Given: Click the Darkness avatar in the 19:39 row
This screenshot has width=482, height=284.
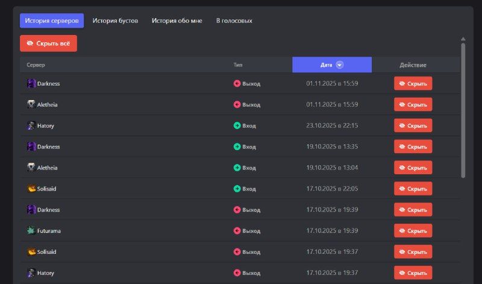Looking at the screenshot, I should click(31, 210).
